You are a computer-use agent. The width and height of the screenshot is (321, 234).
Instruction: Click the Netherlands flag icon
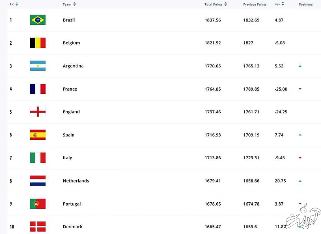tap(38, 181)
